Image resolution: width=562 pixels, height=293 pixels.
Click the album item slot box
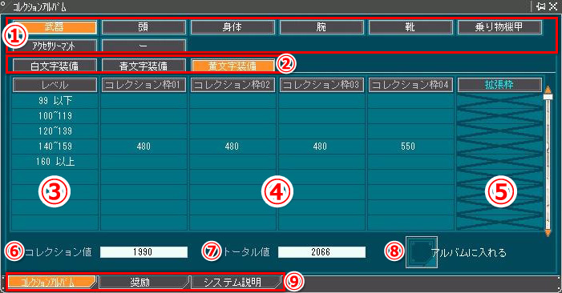[x=422, y=252]
